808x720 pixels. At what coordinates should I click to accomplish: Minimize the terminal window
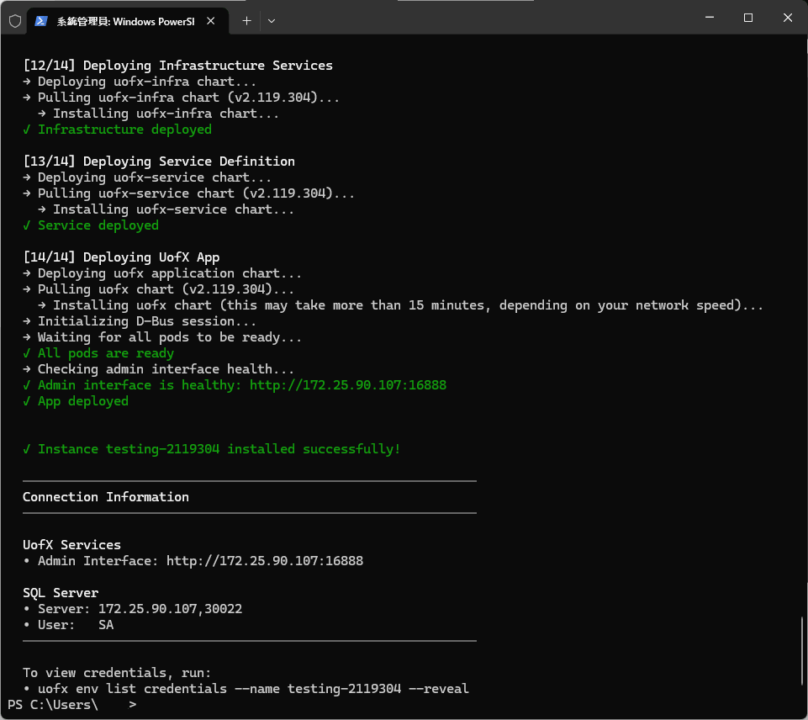point(709,18)
